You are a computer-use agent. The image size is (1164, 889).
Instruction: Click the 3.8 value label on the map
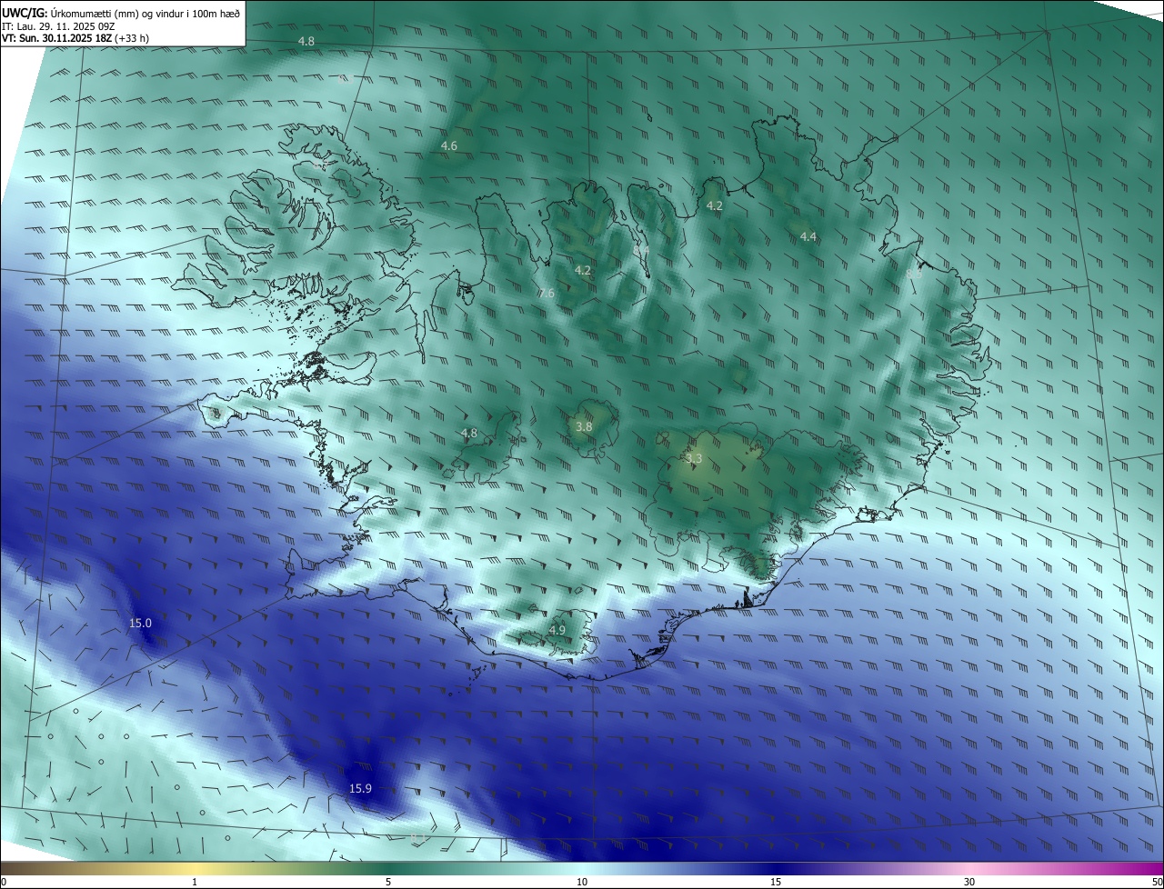click(584, 426)
